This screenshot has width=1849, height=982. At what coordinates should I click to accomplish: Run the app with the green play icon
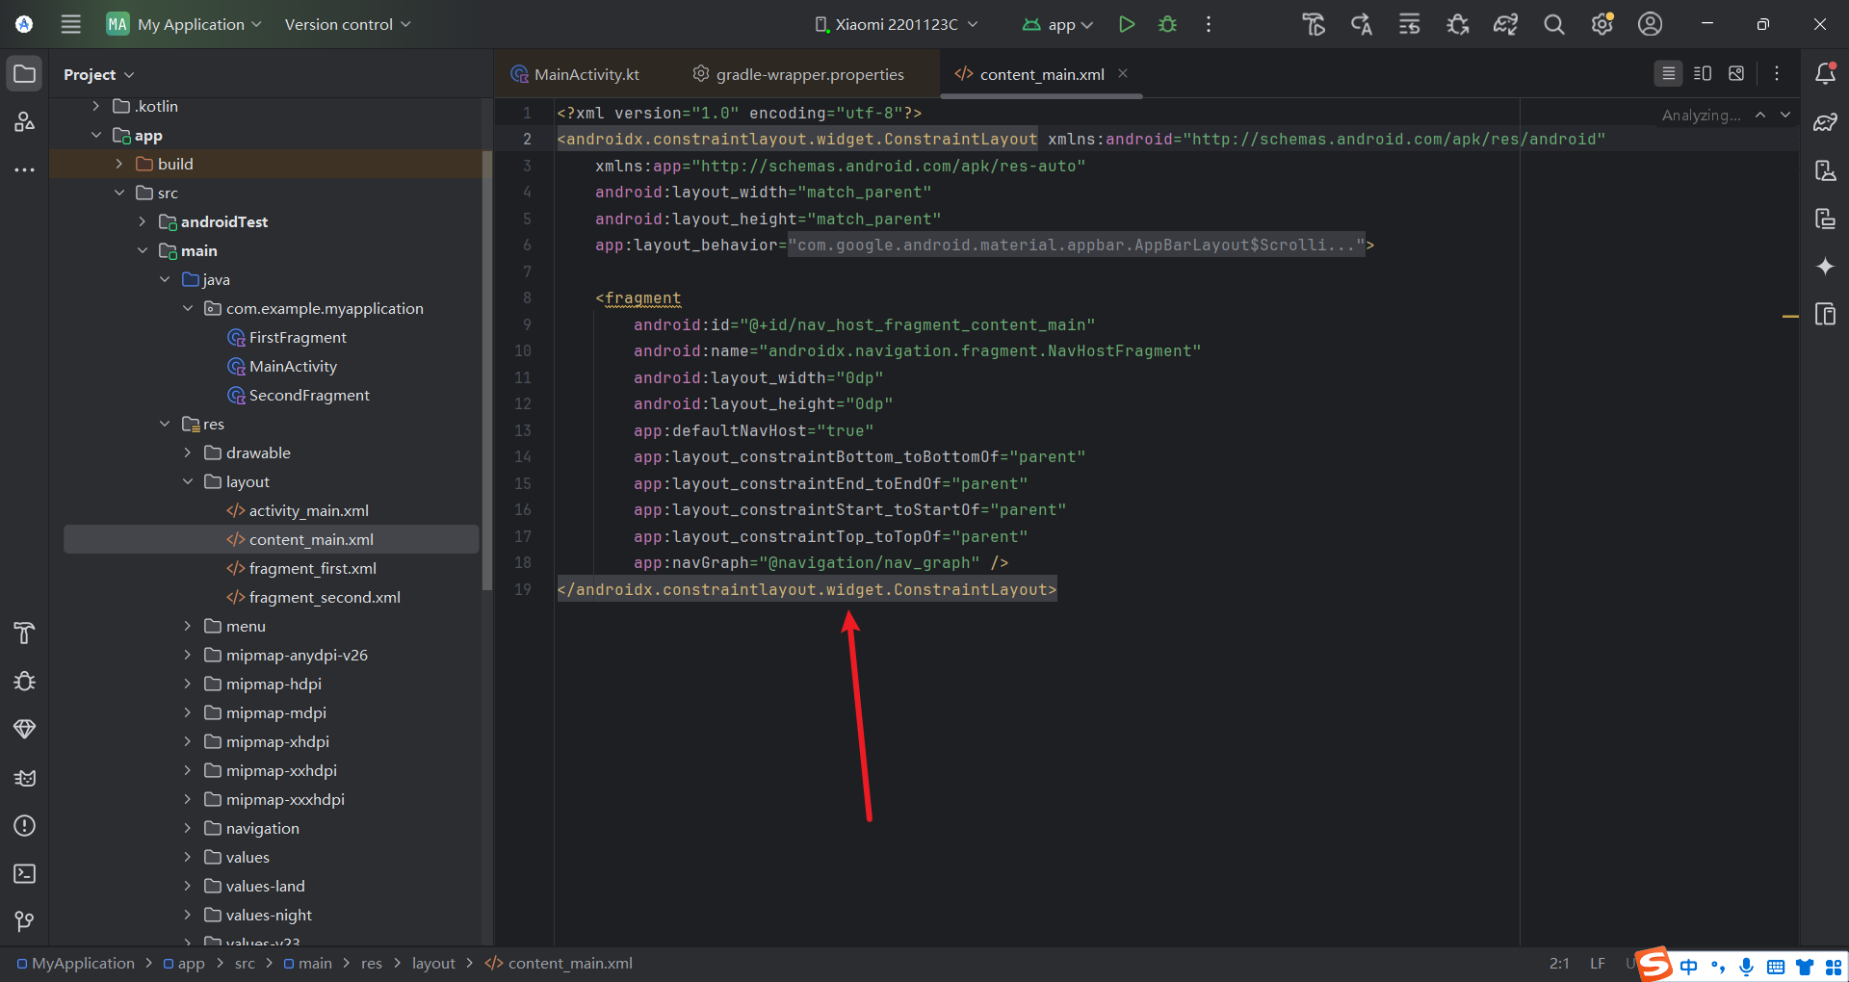[x=1126, y=24]
